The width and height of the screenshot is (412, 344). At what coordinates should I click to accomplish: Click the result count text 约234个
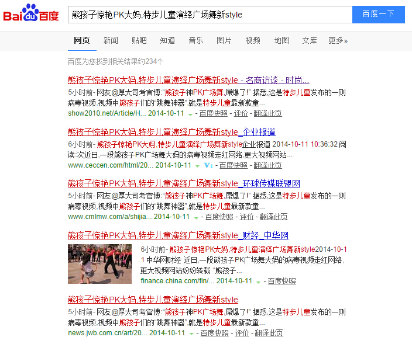[151, 61]
